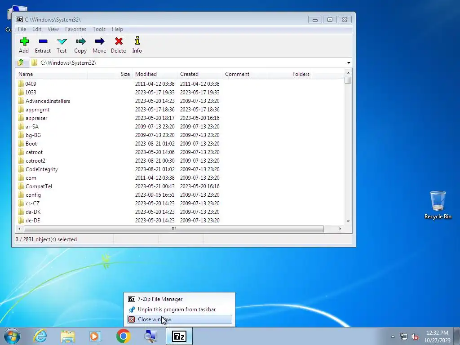This screenshot has width=460, height=345.
Task: Open the Edit menu
Action: pyautogui.click(x=37, y=29)
